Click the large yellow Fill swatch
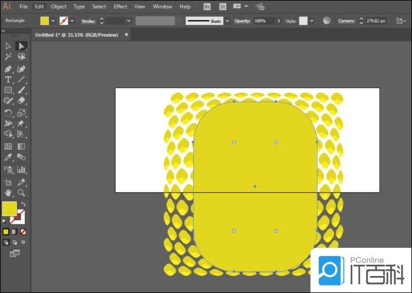The height and width of the screenshot is (293, 412). pos(9,208)
